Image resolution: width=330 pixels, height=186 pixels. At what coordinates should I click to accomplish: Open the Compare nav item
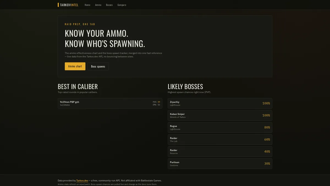(x=122, y=5)
